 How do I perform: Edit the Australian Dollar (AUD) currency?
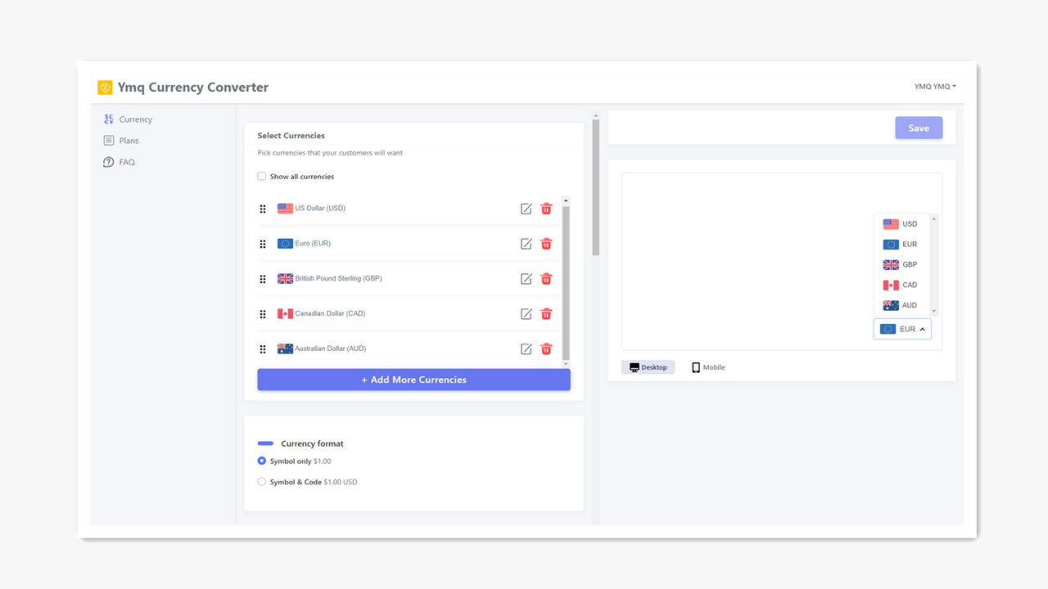click(x=526, y=349)
